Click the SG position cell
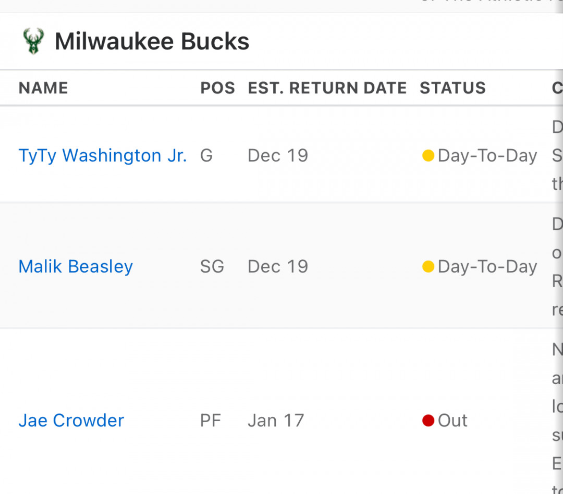The height and width of the screenshot is (494, 563). 212,267
